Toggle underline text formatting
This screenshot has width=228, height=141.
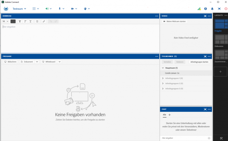(30, 21)
